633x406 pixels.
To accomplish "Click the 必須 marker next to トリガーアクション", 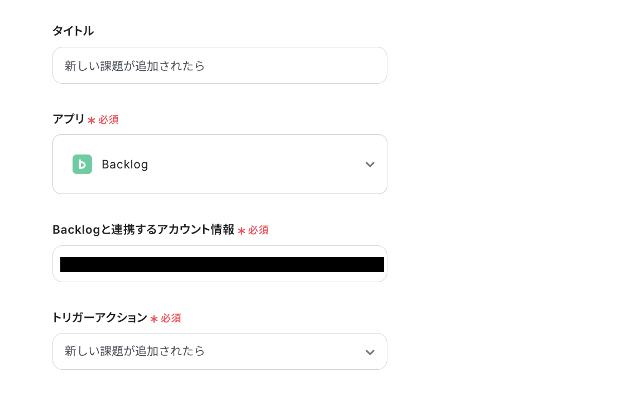I will click(x=171, y=318).
